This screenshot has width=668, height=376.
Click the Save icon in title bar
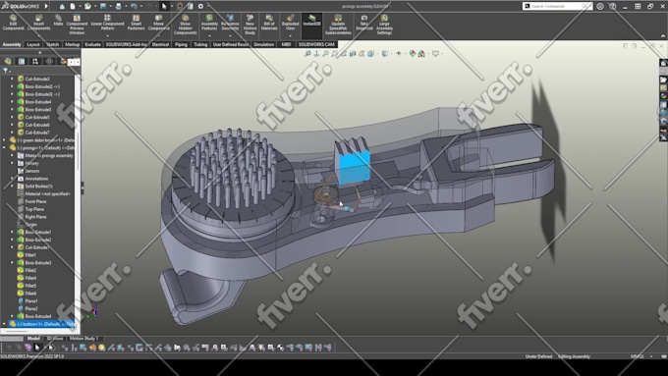tap(103, 6)
